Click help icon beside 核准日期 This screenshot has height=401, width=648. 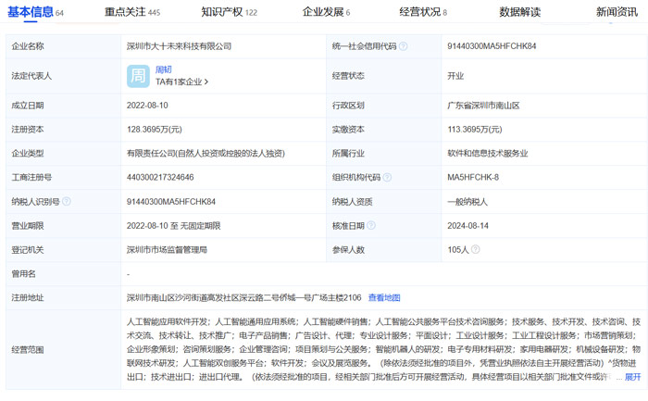click(371, 225)
